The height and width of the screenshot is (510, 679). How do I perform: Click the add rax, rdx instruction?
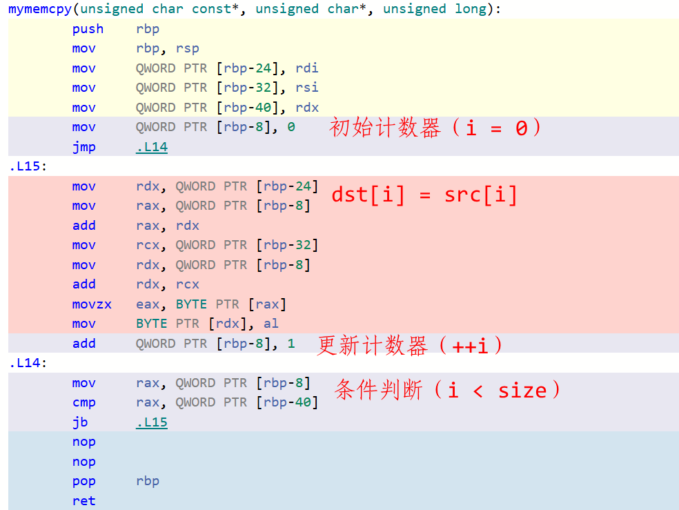click(135, 226)
